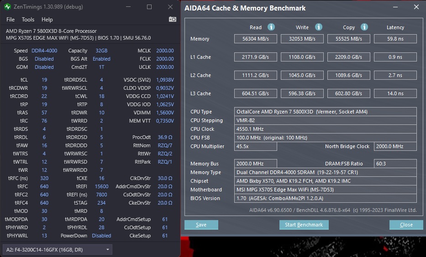Click the CPU Stepping VMR-B2 field
Image resolution: width=426 pixels, height=257 pixels.
click(x=325, y=120)
